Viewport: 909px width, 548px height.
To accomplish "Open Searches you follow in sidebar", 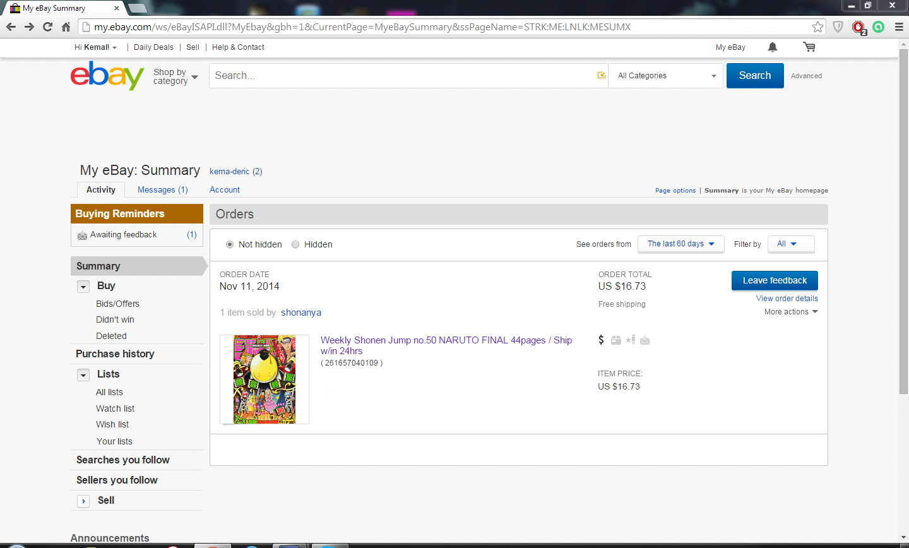I will tap(123, 460).
